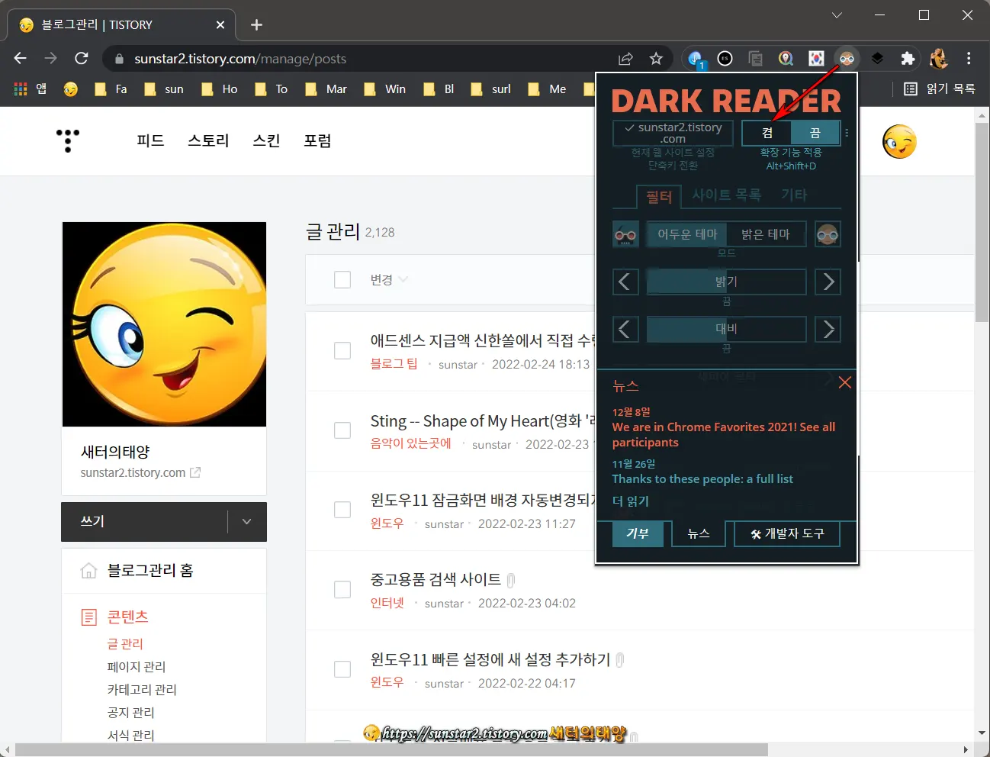Click the 기부 donate button

coord(638,533)
